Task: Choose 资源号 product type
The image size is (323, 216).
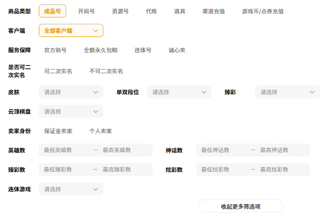Action: (120, 11)
